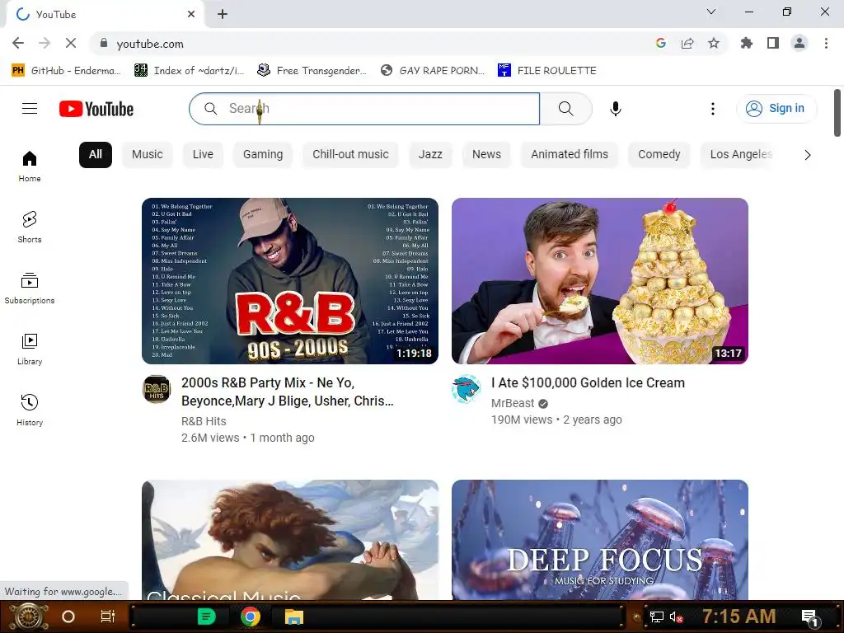This screenshot has width=844, height=633.
Task: Open Shorts from the sidebar
Action: pyautogui.click(x=30, y=227)
